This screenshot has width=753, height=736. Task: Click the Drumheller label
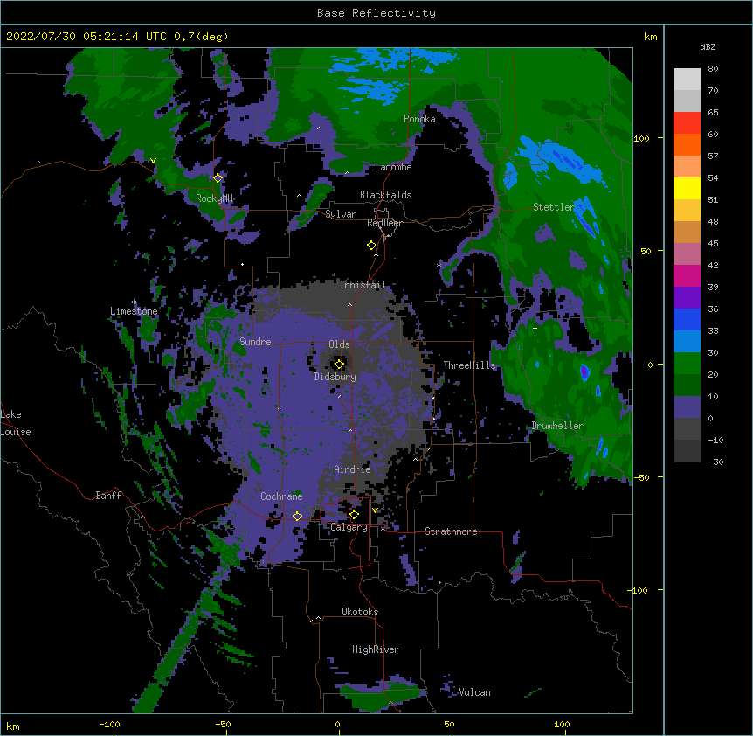(x=557, y=426)
